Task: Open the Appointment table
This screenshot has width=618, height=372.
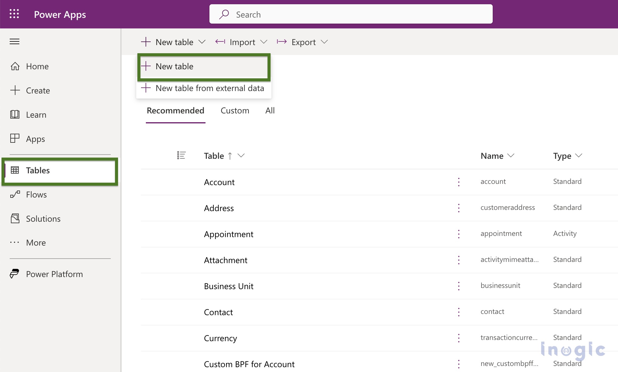Action: click(x=228, y=234)
